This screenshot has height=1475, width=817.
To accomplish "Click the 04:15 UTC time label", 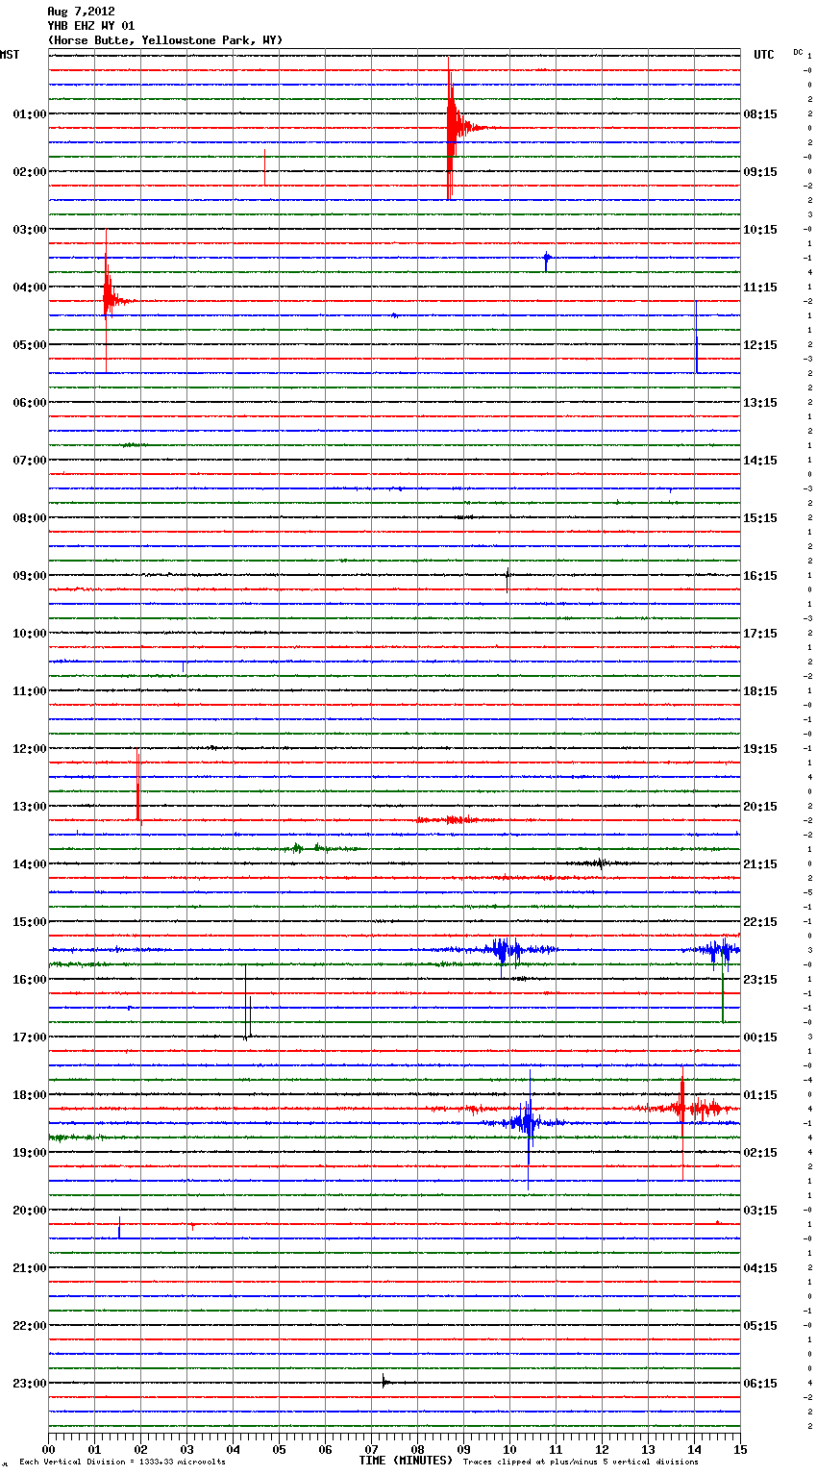I will 760,1267.
